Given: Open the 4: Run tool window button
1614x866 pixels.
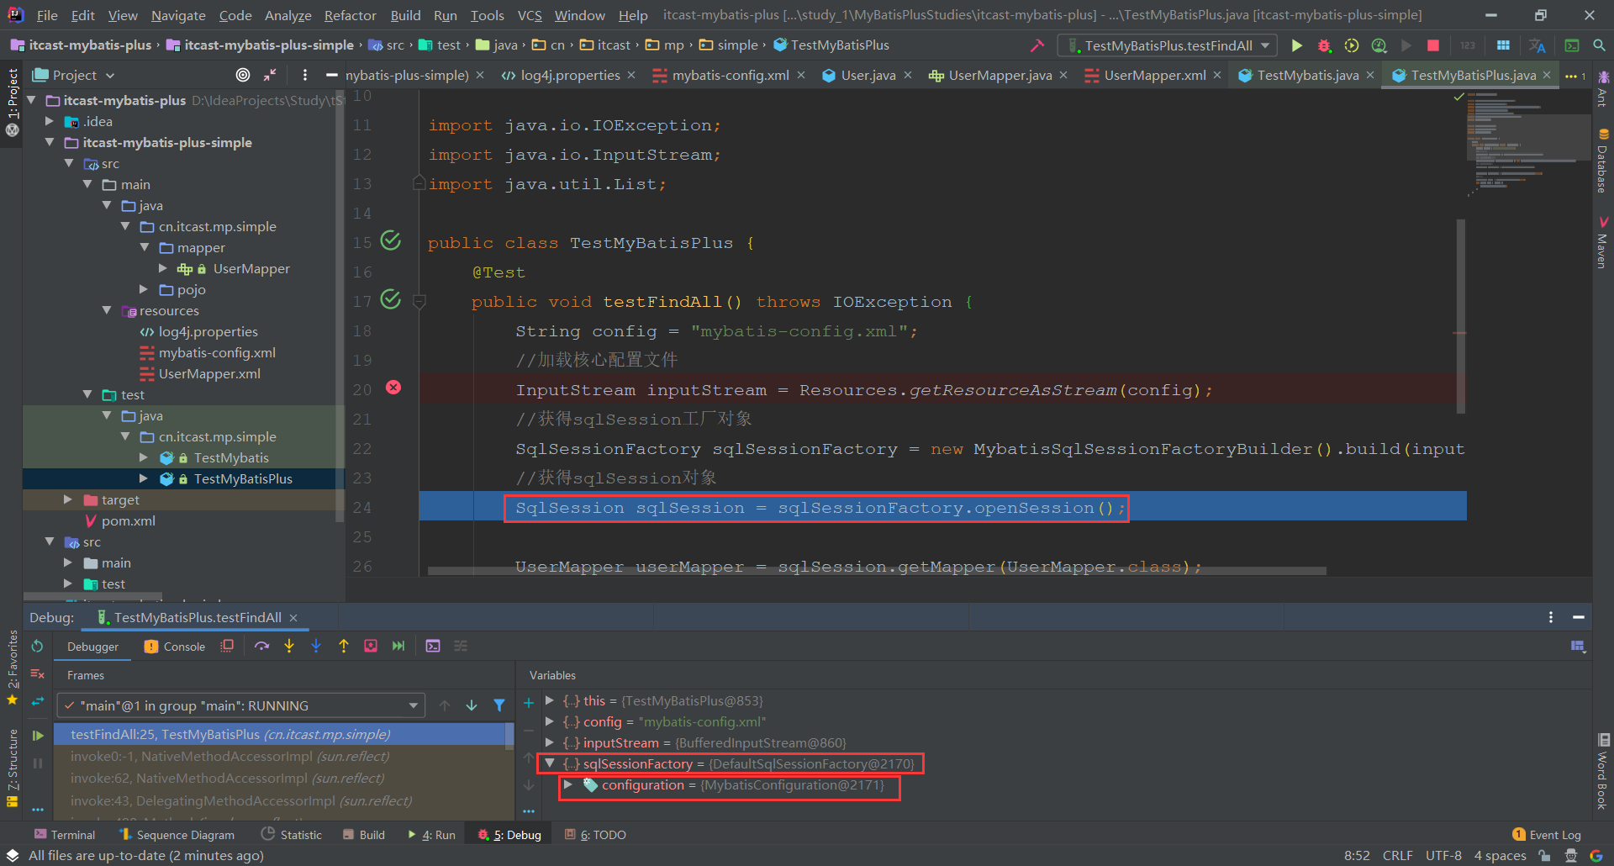Looking at the screenshot, I should coord(431,834).
